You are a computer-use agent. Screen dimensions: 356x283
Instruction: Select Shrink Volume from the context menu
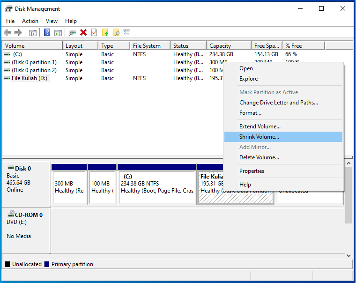259,137
